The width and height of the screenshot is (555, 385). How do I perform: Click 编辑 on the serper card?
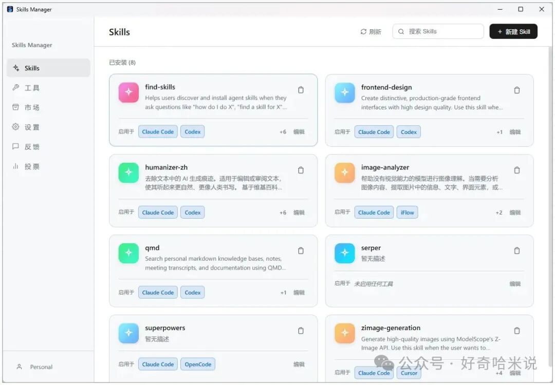coord(515,284)
